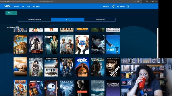Open the Ex Machina movie poster
The width and height of the screenshot is (172, 96).
pyautogui.click(x=82, y=88)
